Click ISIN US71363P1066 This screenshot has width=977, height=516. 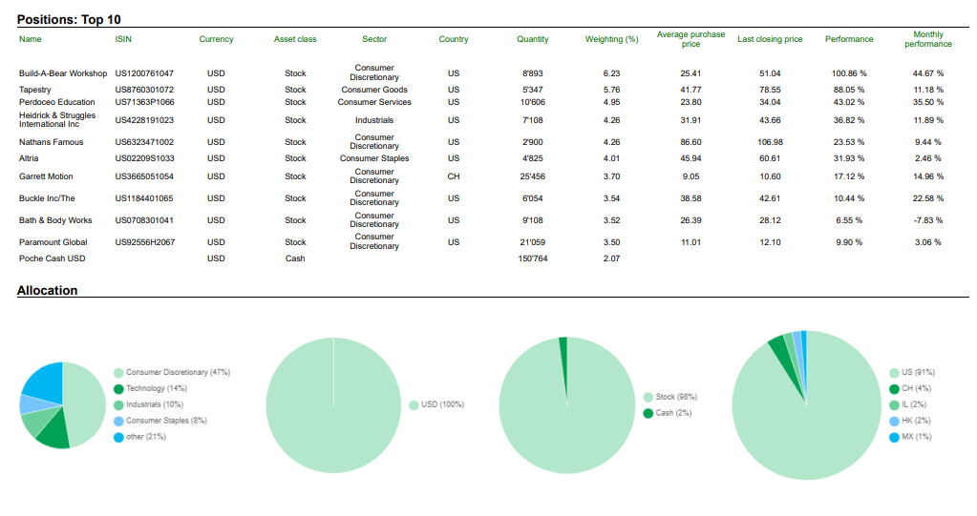[144, 102]
